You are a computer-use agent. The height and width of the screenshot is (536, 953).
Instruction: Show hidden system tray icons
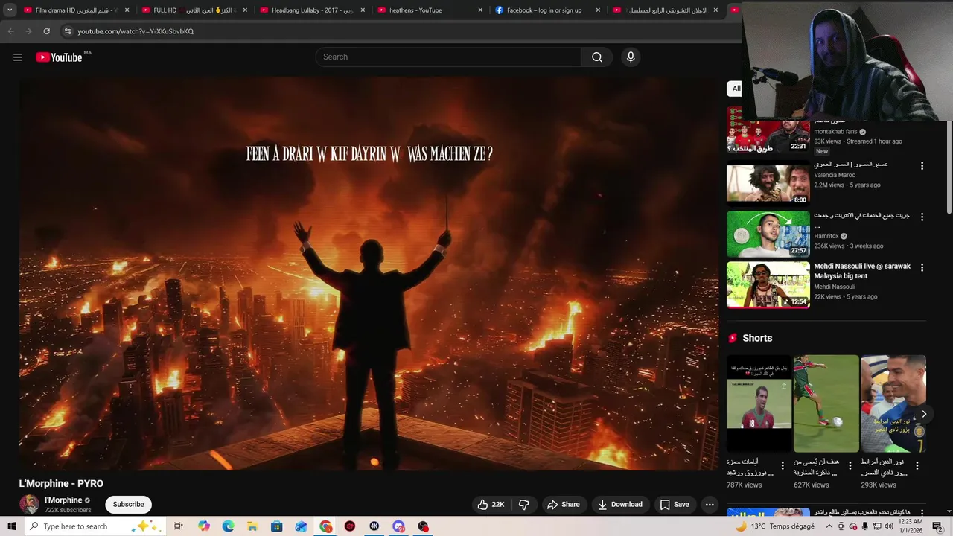coord(829,526)
